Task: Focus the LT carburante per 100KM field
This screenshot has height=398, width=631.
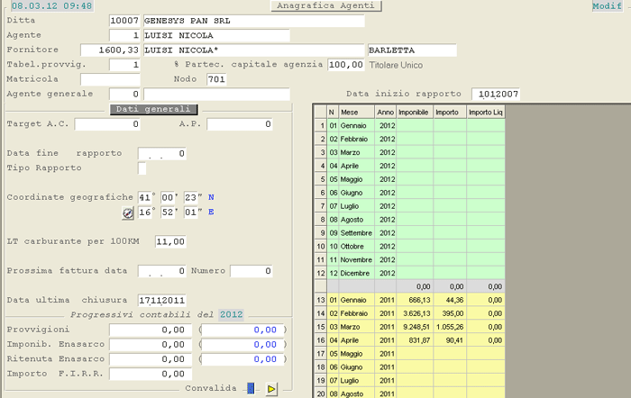Action: 169,241
